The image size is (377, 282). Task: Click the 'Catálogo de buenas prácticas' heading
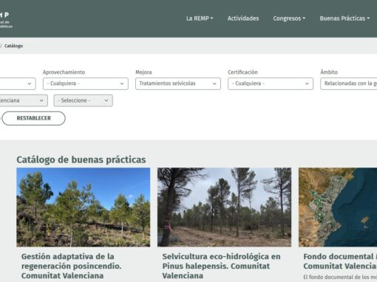(x=81, y=159)
